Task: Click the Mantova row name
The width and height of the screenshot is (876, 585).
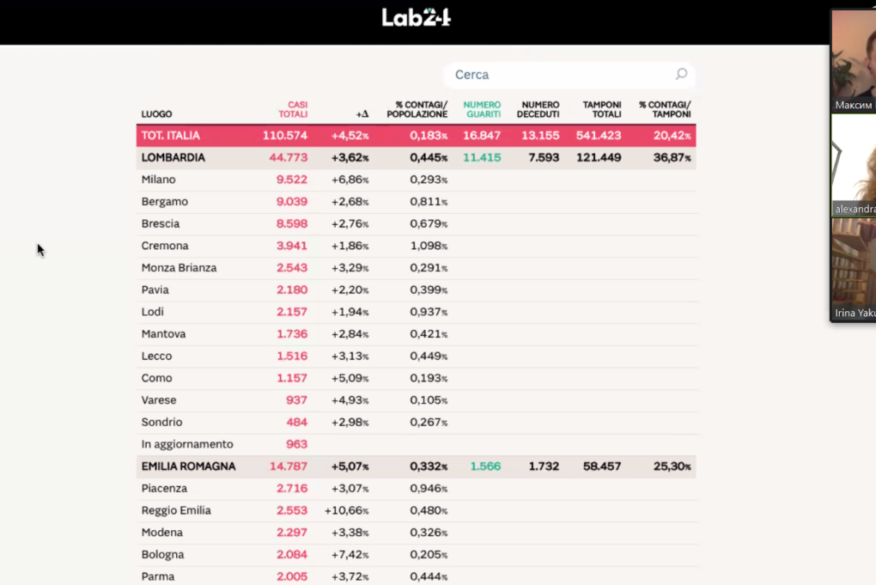Action: (163, 334)
